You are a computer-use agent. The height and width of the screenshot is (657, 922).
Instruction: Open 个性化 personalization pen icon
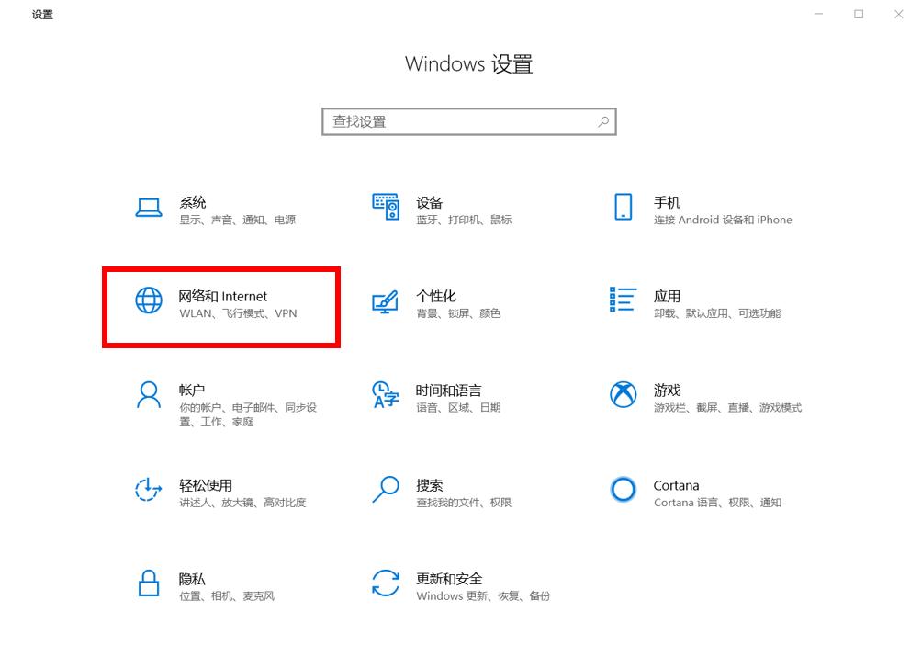tap(386, 301)
